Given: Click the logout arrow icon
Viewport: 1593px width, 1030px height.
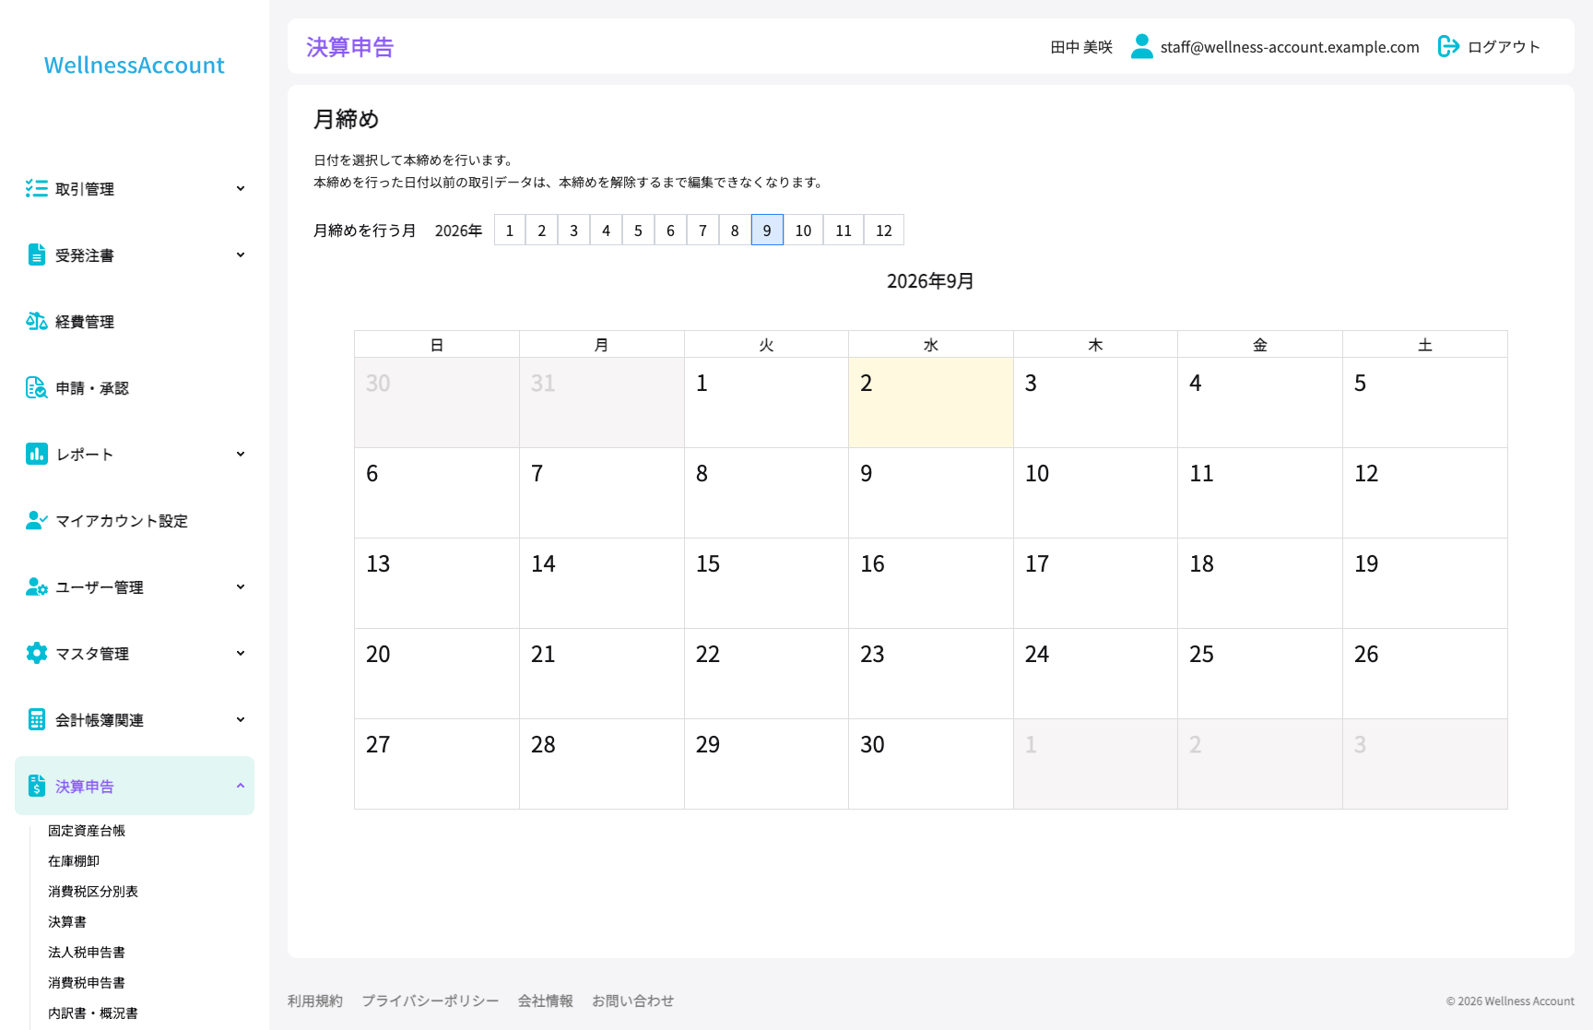Looking at the screenshot, I should [1448, 46].
